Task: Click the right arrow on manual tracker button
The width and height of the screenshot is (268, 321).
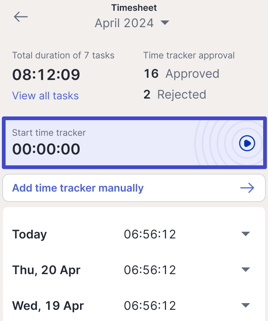Action: (x=247, y=188)
